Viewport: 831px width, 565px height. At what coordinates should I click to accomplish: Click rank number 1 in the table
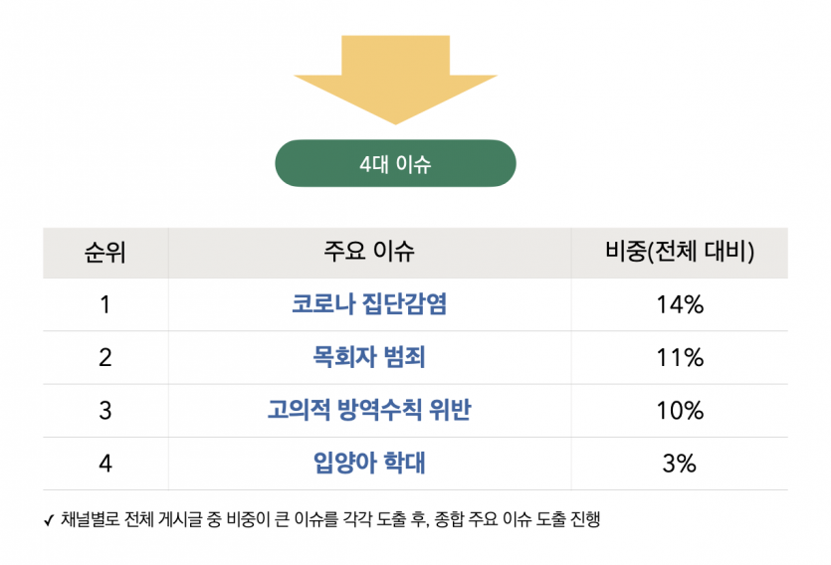tap(105, 304)
